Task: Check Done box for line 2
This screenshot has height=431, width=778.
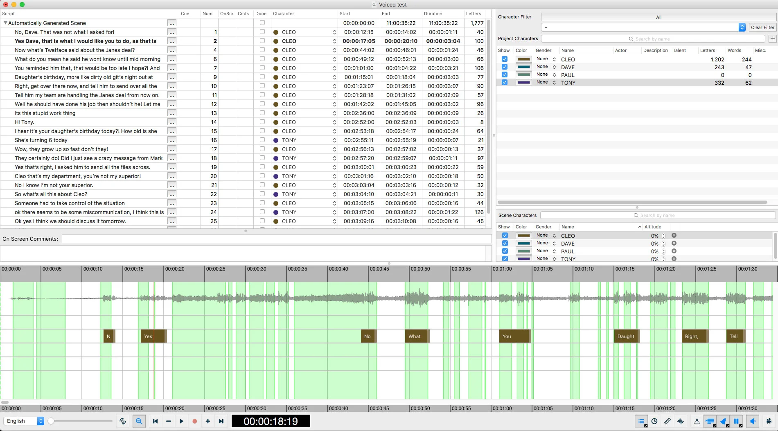Action: 262,41
